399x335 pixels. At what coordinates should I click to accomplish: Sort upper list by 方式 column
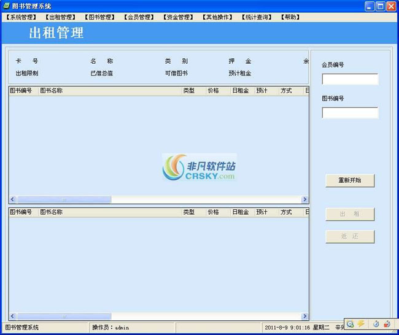(291, 91)
